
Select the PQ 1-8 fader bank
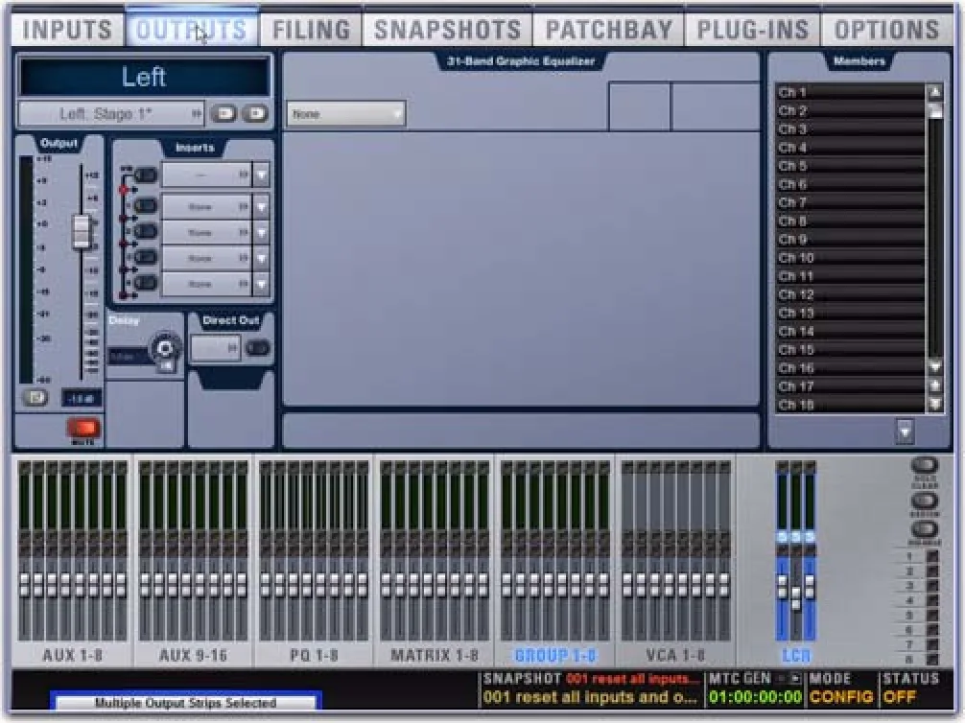[314, 655]
